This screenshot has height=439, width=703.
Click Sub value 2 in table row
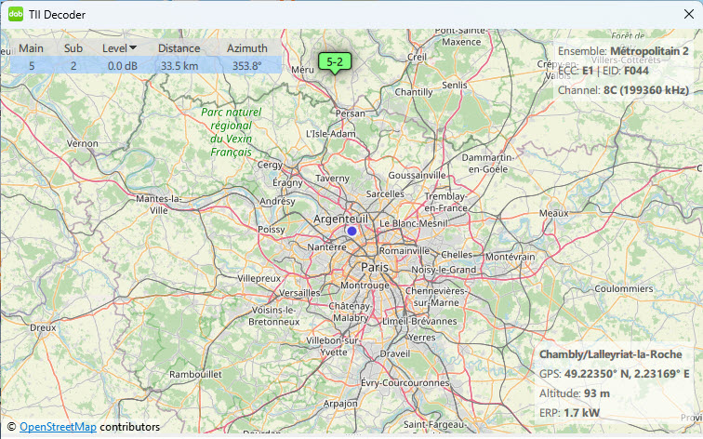[x=73, y=66]
